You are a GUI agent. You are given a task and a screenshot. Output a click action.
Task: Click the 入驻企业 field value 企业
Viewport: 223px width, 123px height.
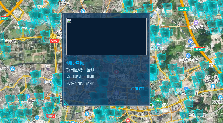point(90,83)
